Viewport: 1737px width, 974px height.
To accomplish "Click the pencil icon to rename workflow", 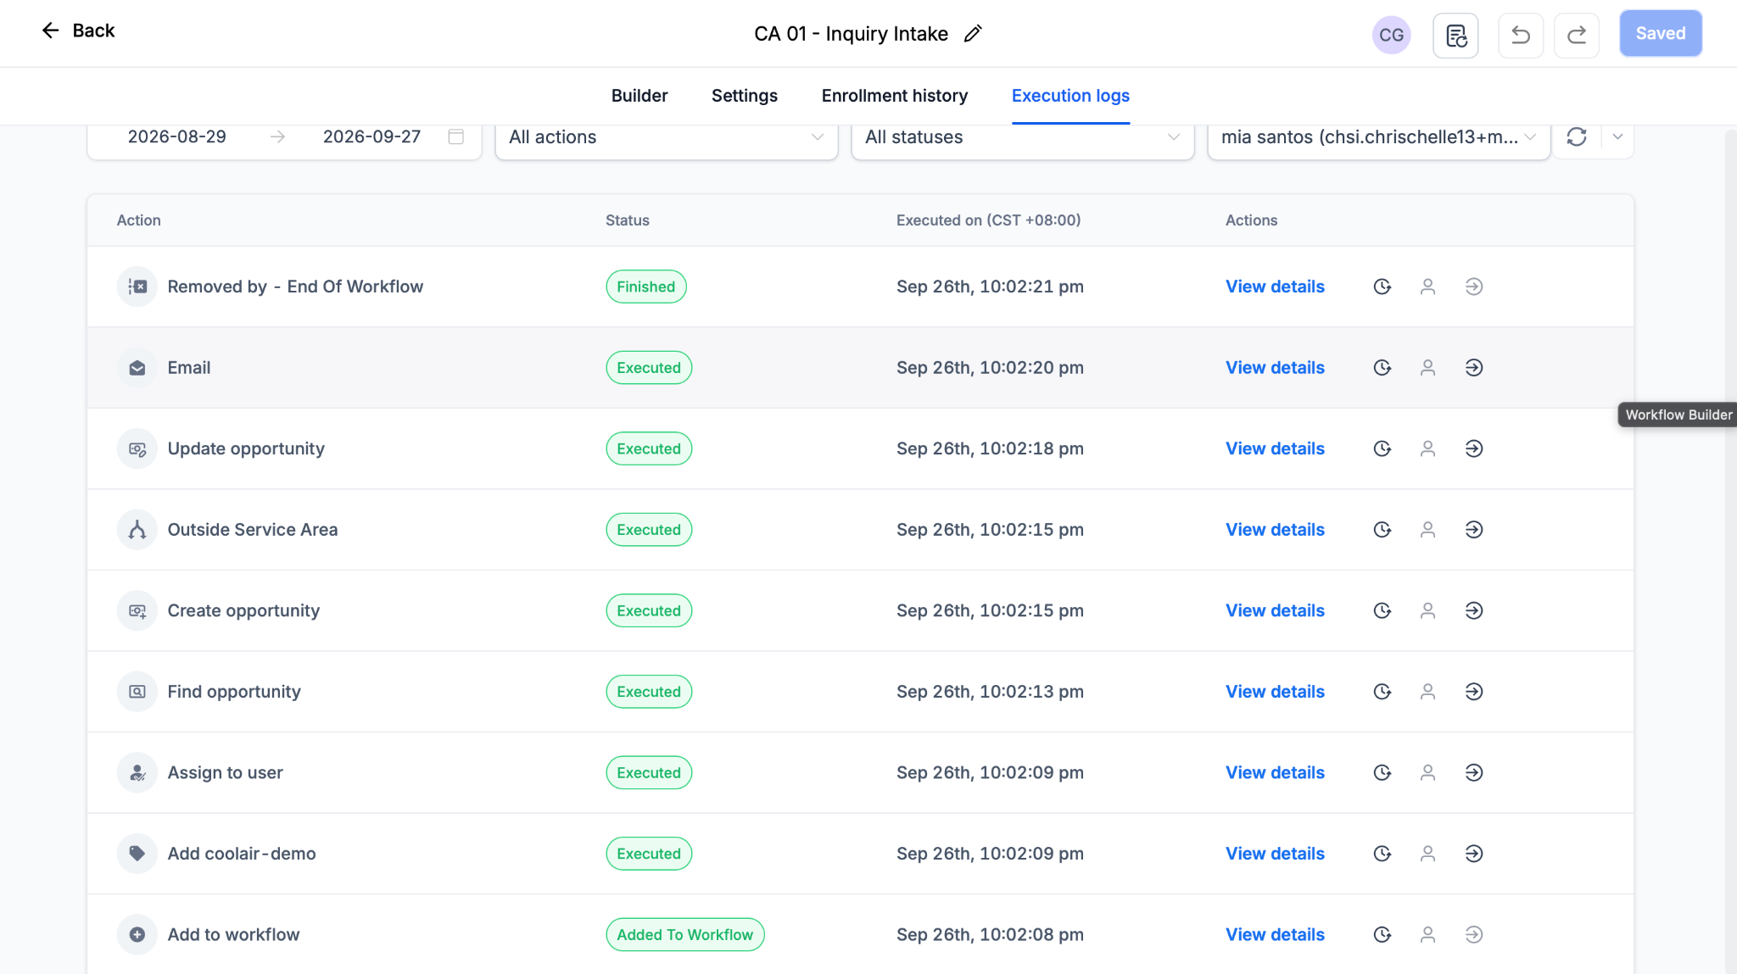I will tap(973, 34).
